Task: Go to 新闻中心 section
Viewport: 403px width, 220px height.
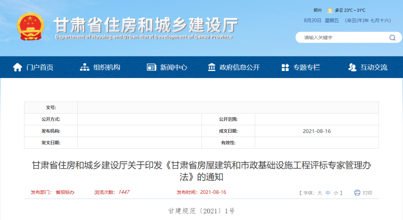Action: click(174, 67)
